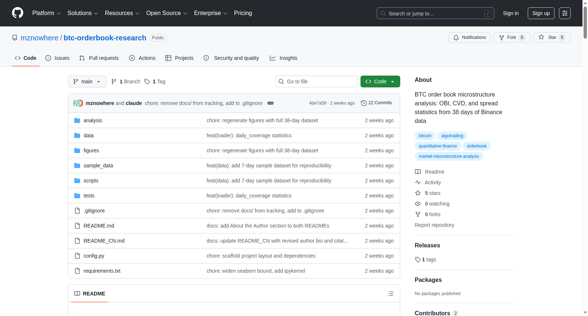Switch to the Security and quality tab
The width and height of the screenshot is (588, 316).
231,58
